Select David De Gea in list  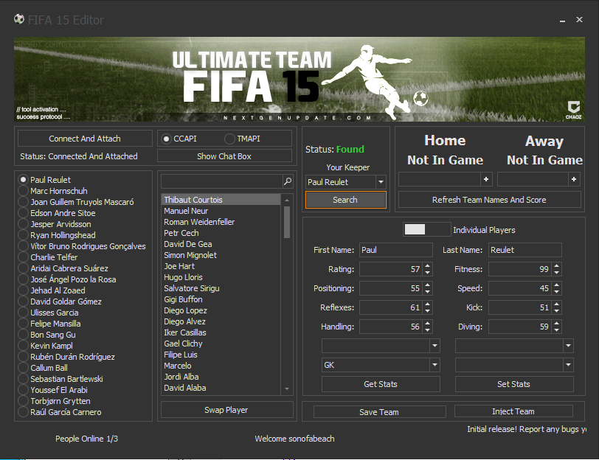coord(221,244)
